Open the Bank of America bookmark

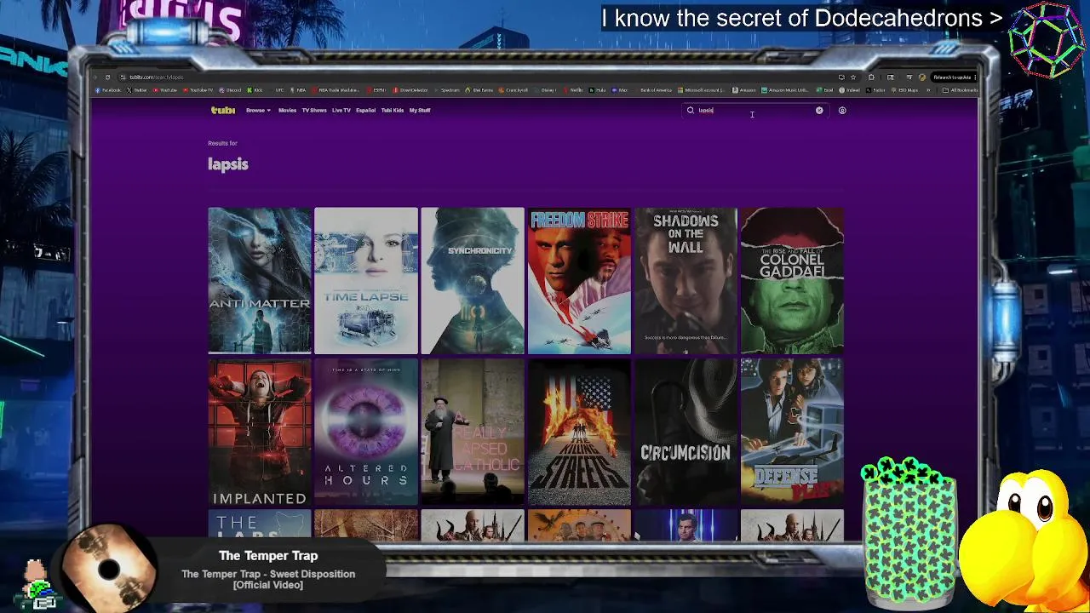pos(652,90)
